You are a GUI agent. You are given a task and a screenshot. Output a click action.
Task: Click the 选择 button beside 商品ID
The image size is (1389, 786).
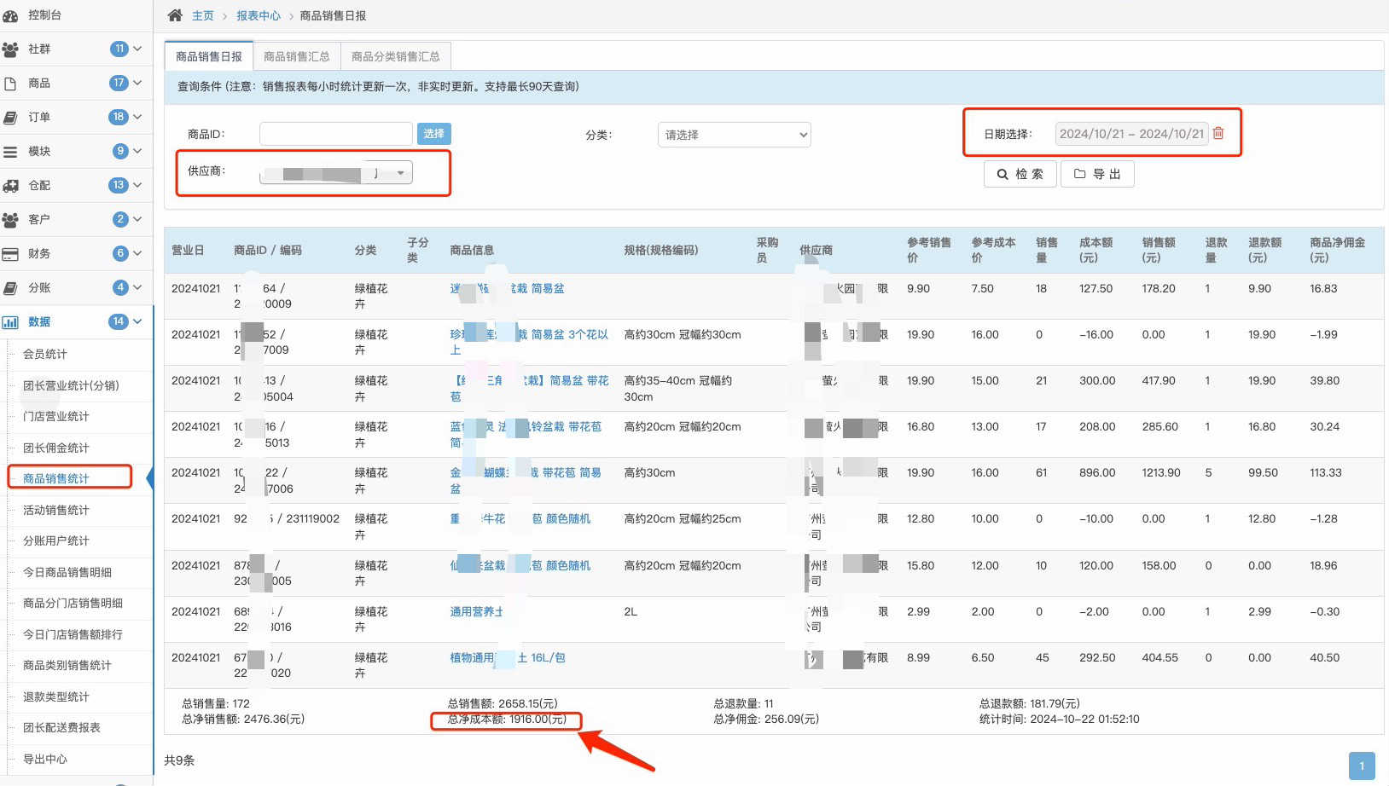[x=434, y=134]
